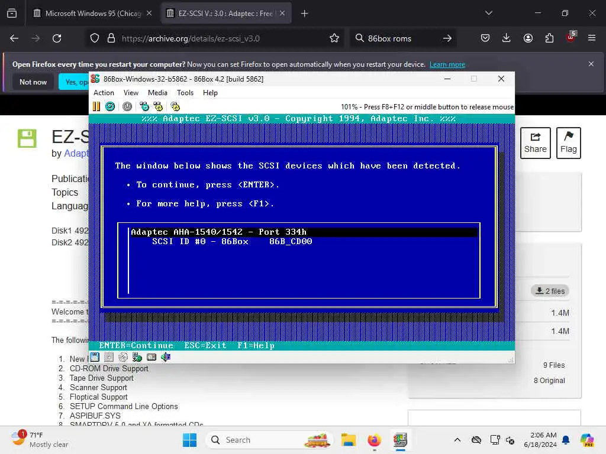This screenshot has width=606, height=454.
Task: Click the notifications bell icon
Action: (566, 440)
